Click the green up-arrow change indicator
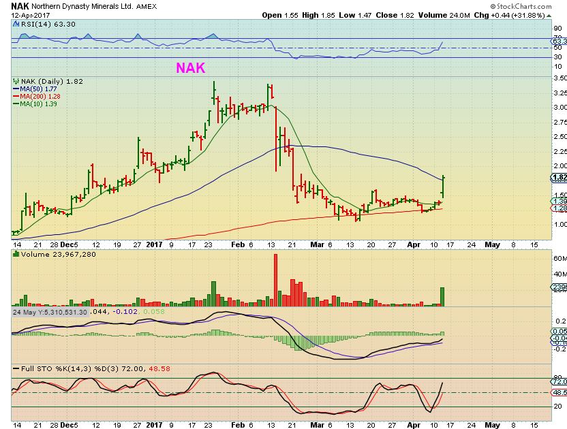The image size is (567, 429). pos(549,16)
